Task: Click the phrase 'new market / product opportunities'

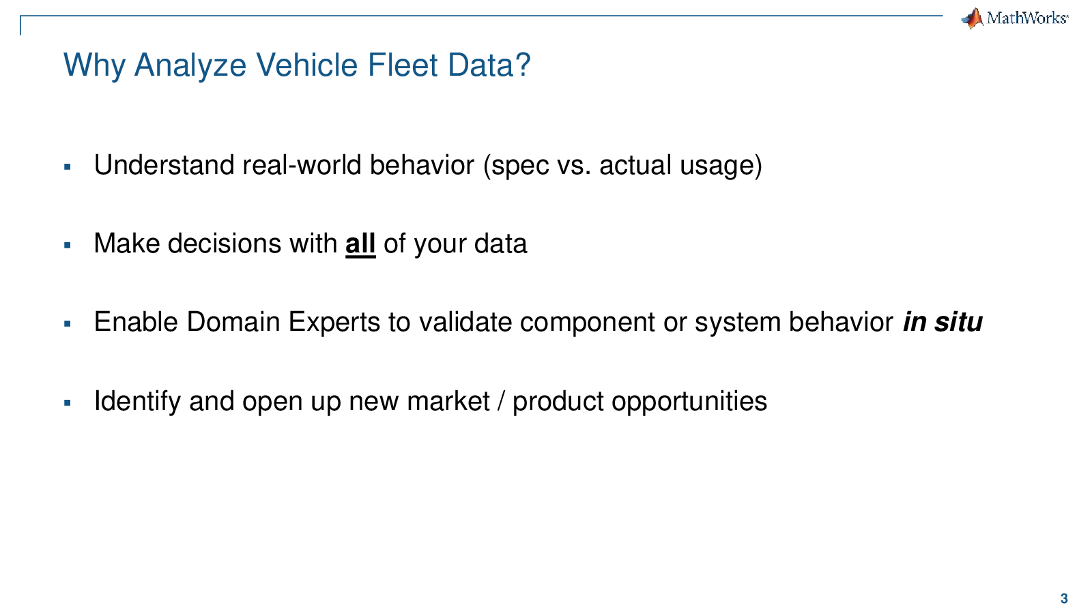Action: 558,401
